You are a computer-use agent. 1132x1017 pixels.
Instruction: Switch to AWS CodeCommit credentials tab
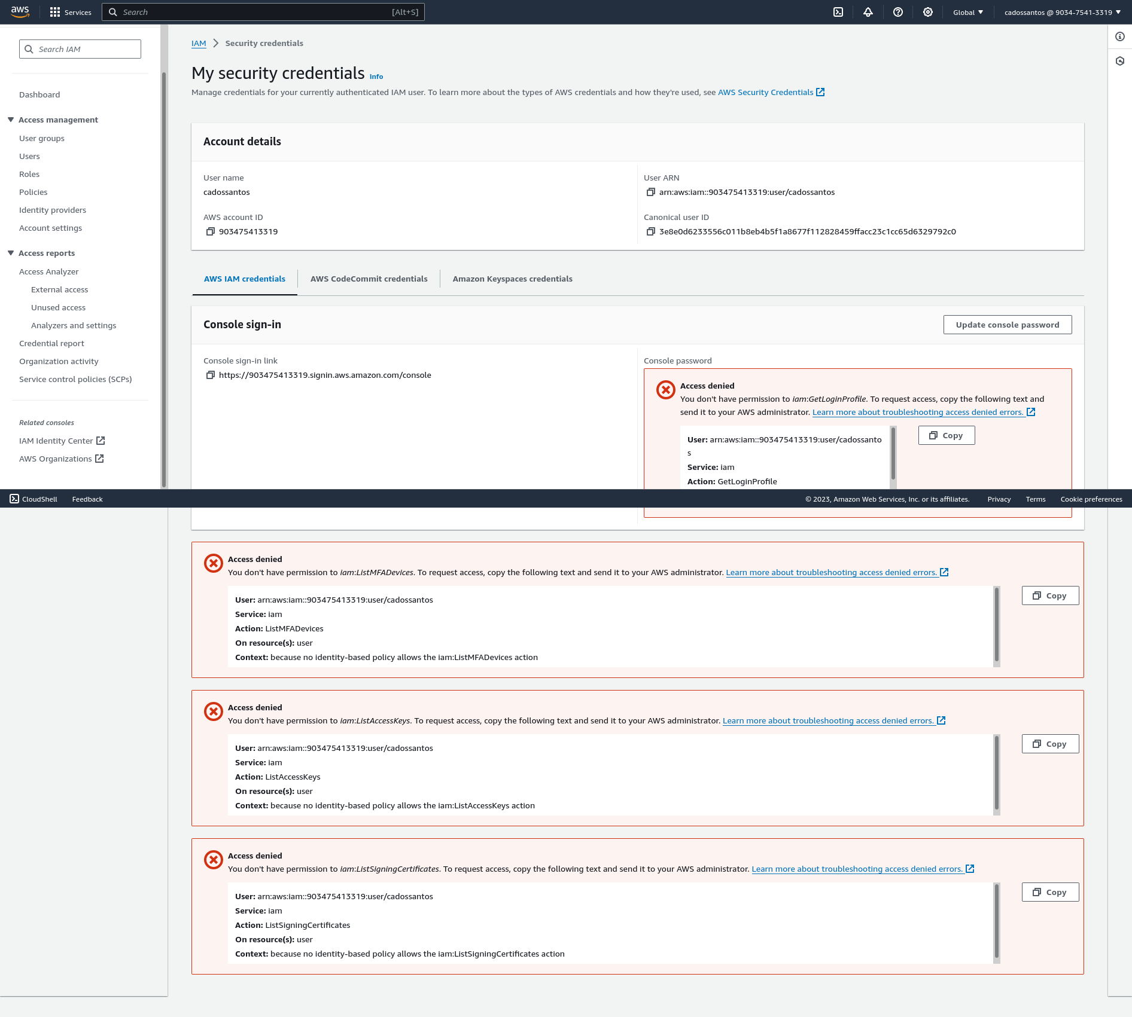(x=369, y=279)
